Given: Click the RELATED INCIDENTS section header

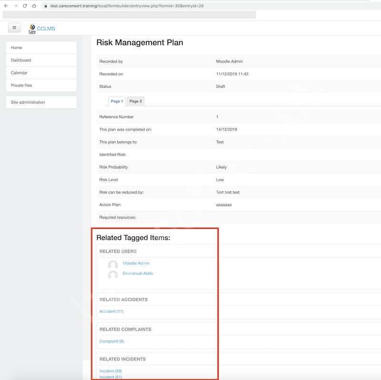Looking at the screenshot, I should 122,359.
